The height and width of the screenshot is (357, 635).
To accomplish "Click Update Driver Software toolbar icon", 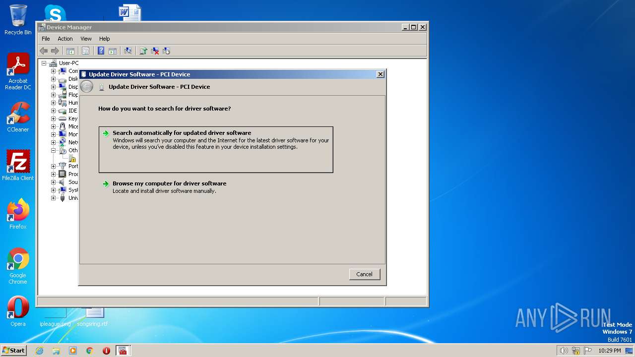I will tap(143, 51).
